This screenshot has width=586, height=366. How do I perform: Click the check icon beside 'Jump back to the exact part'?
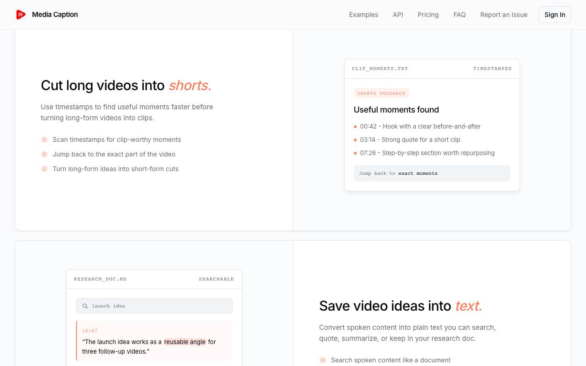click(x=44, y=154)
